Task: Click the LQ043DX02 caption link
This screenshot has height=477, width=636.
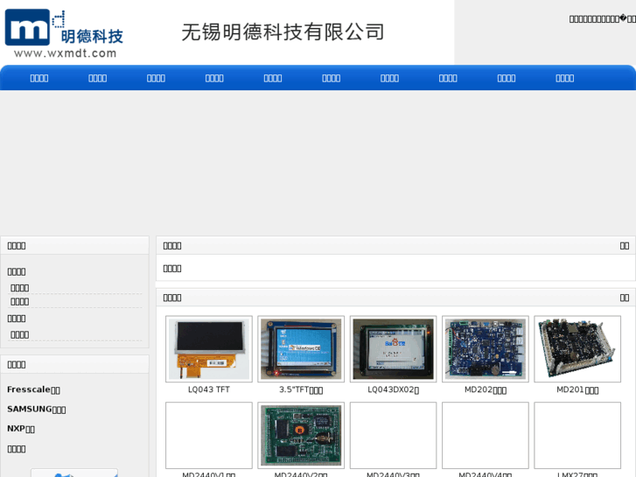Action: (393, 389)
